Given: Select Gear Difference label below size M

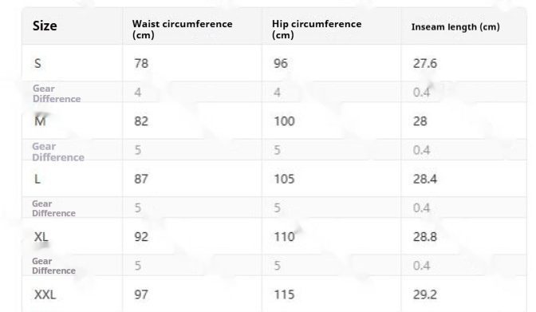Looking at the screenshot, I should point(58,152).
